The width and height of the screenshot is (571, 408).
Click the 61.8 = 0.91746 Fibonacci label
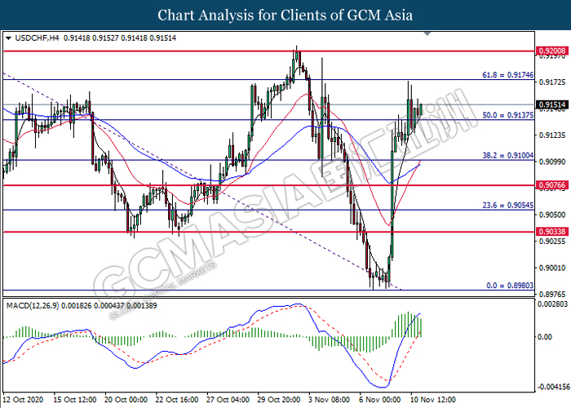pos(508,75)
